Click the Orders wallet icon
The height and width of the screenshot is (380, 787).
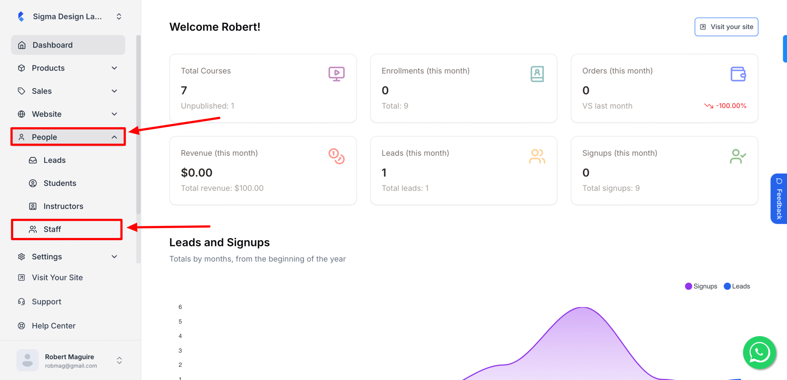click(x=738, y=74)
